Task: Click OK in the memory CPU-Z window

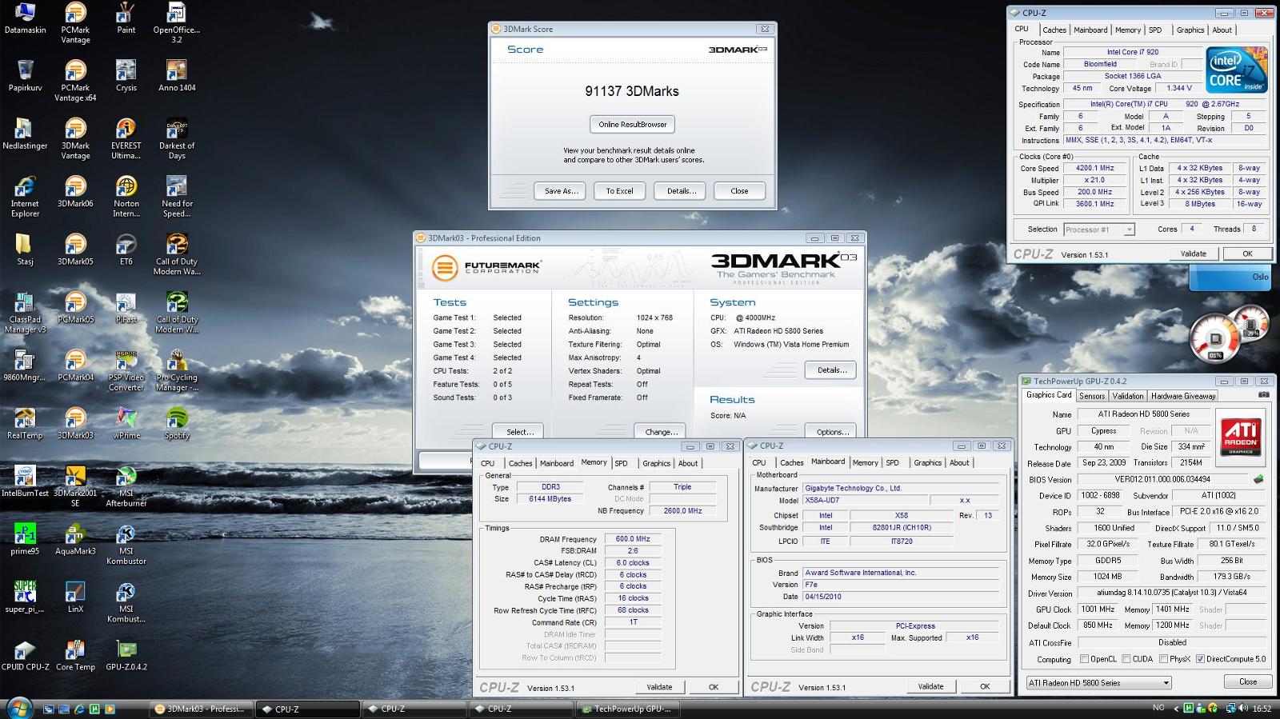Action: [713, 686]
